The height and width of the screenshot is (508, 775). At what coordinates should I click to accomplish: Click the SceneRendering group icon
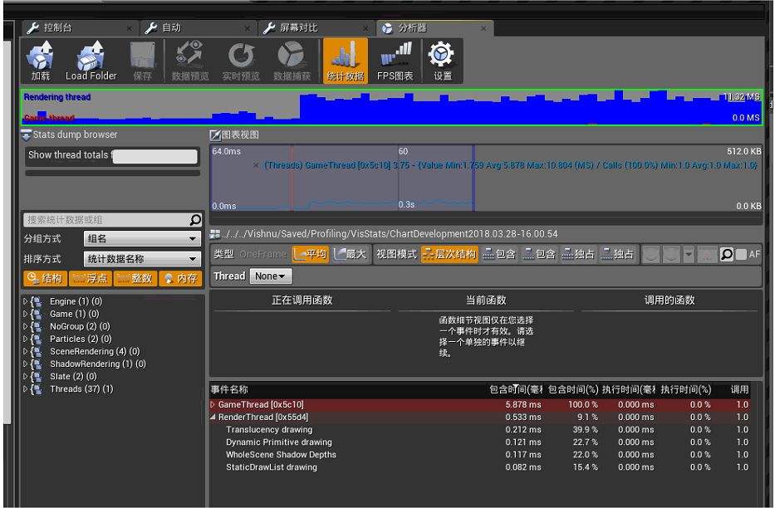[x=36, y=351]
